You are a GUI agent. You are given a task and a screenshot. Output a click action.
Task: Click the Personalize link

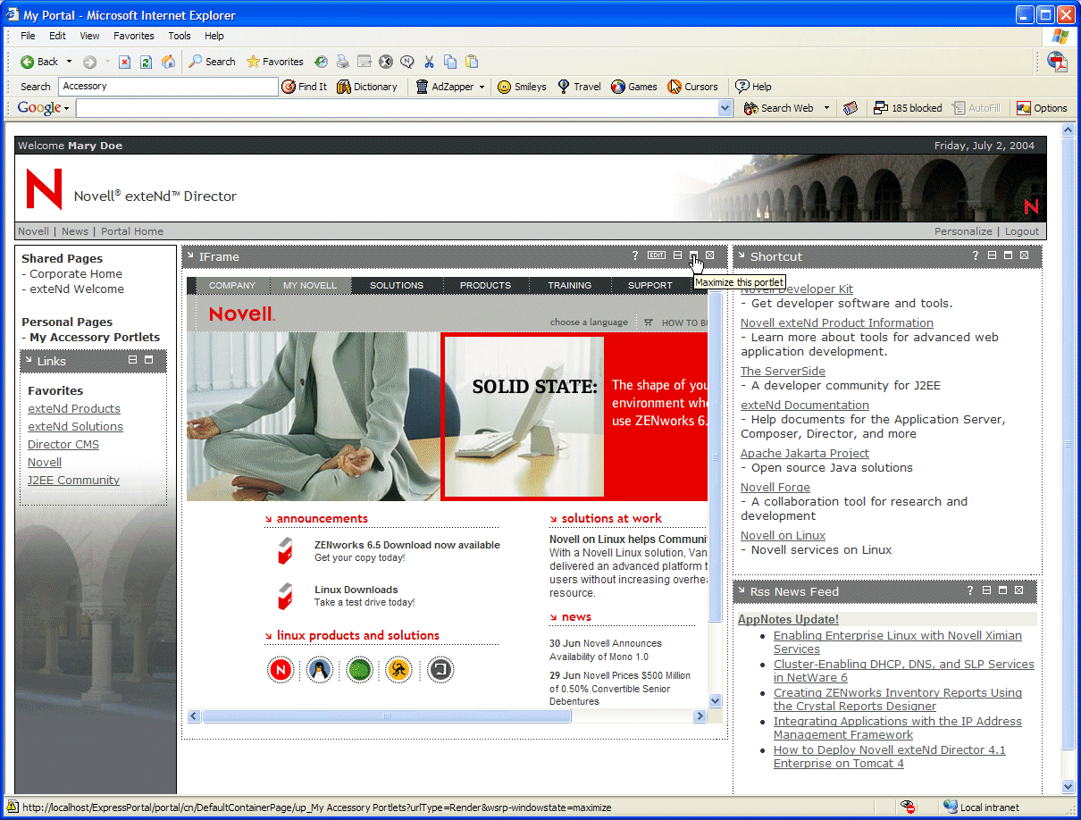click(x=963, y=231)
